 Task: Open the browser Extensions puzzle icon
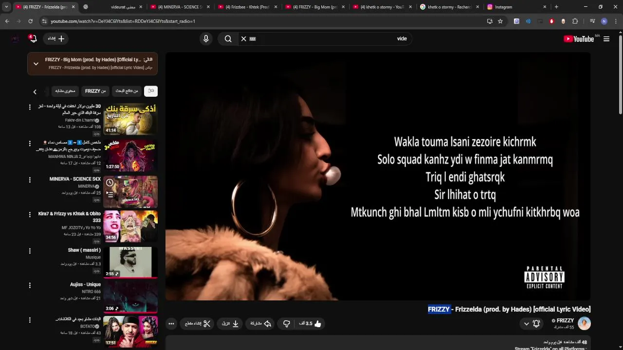[575, 21]
